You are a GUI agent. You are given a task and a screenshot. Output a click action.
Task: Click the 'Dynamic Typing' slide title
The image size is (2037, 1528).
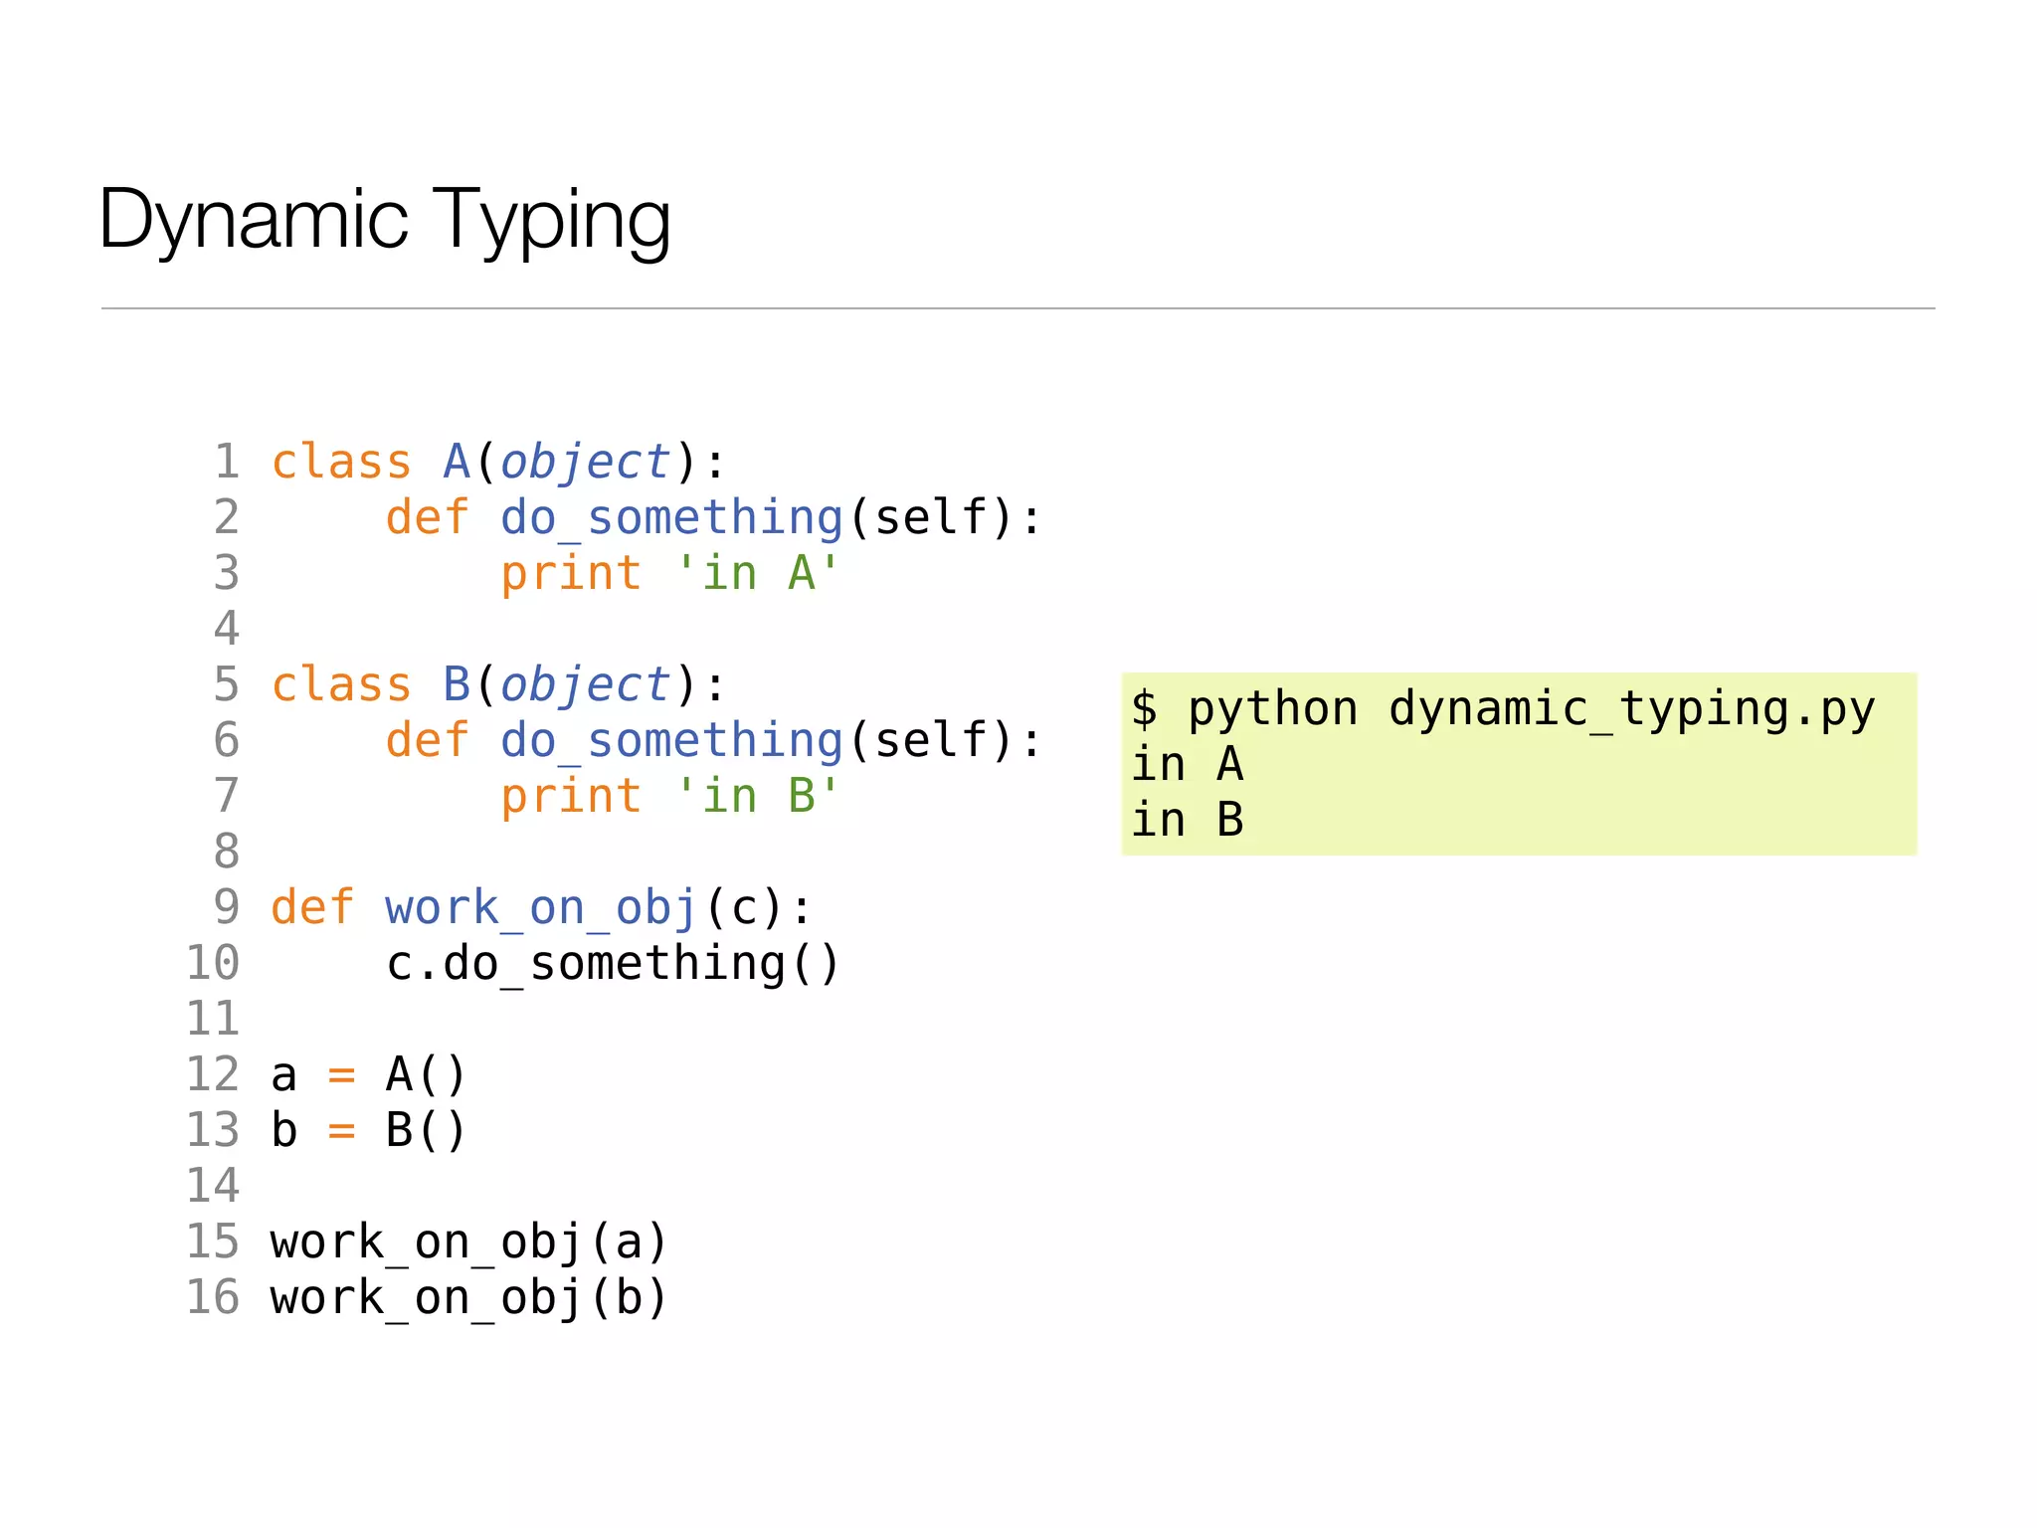(385, 219)
